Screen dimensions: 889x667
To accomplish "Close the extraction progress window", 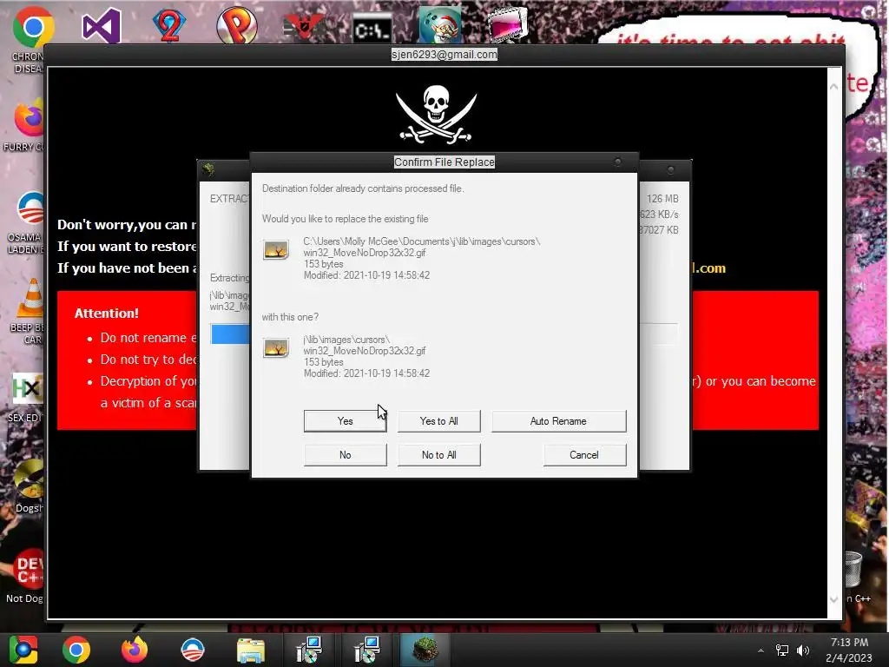I will pos(671,169).
